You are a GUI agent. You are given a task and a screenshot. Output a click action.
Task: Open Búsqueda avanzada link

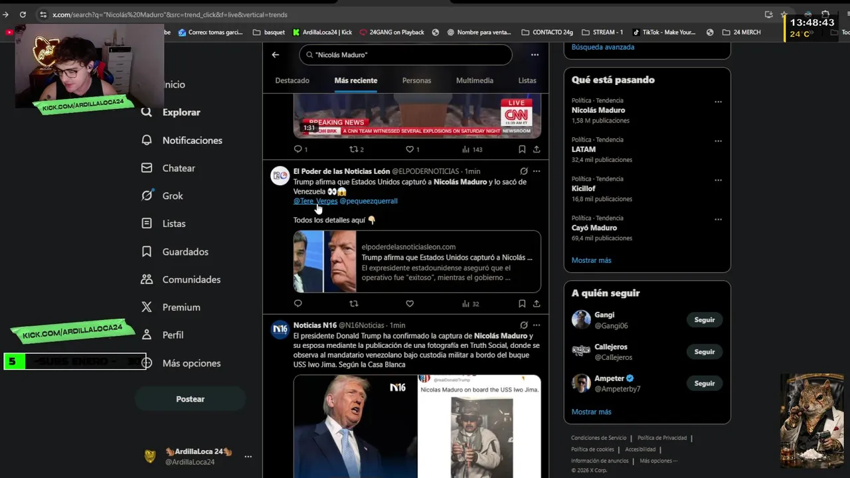pos(603,47)
